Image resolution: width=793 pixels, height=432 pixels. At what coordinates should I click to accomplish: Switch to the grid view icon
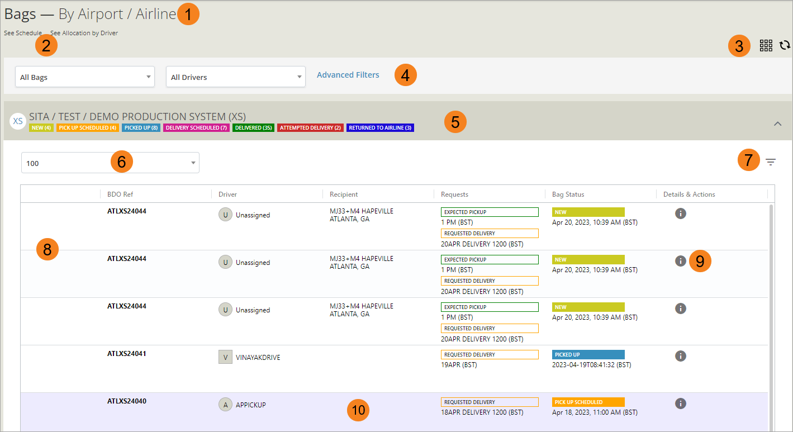766,46
